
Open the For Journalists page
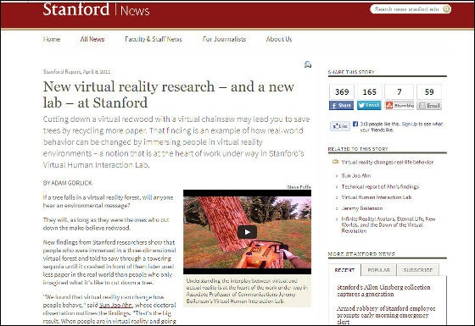tap(224, 39)
